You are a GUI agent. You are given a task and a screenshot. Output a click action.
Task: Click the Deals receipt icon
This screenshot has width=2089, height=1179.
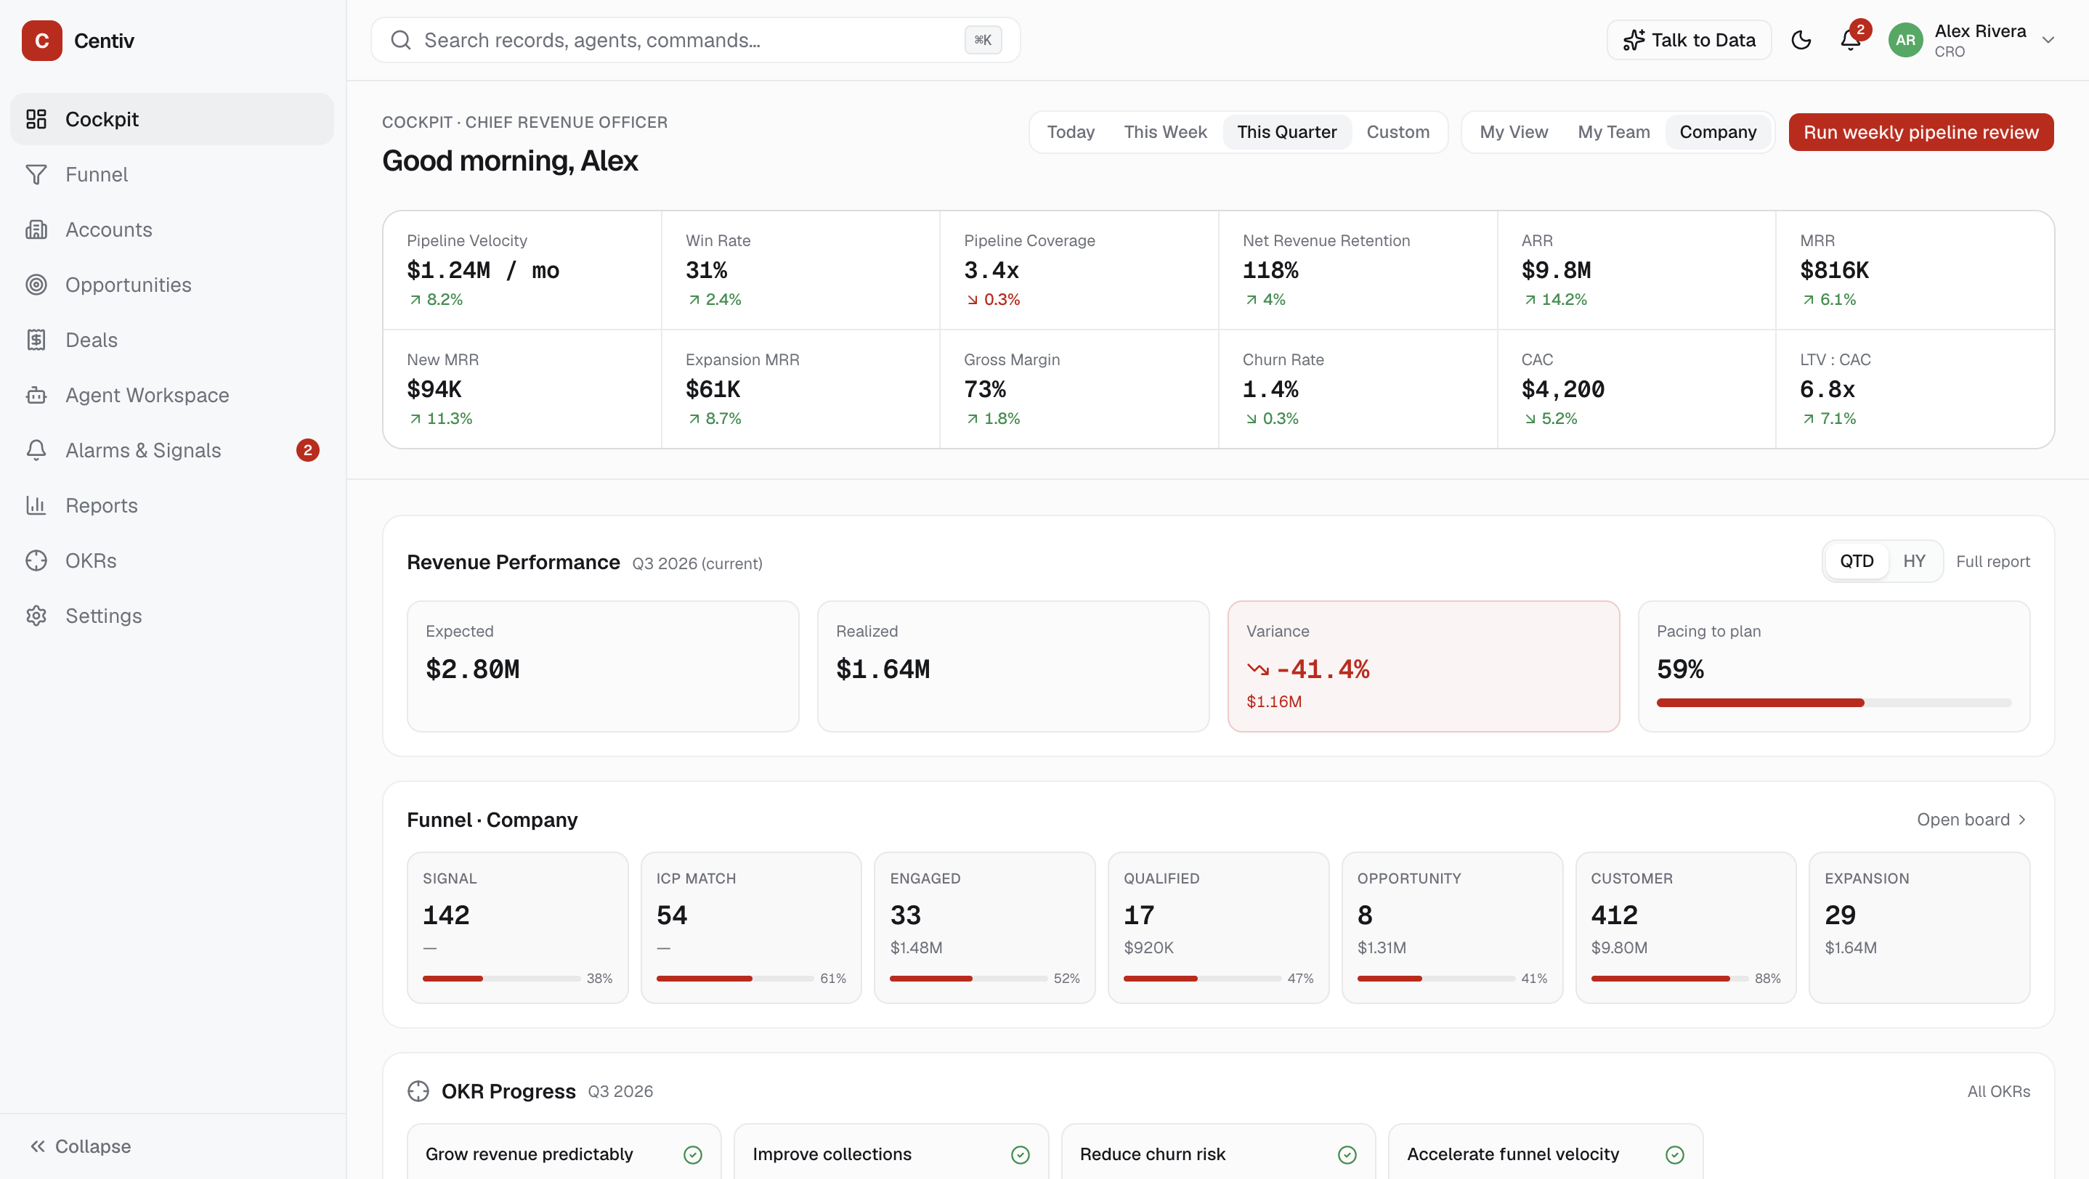[36, 340]
